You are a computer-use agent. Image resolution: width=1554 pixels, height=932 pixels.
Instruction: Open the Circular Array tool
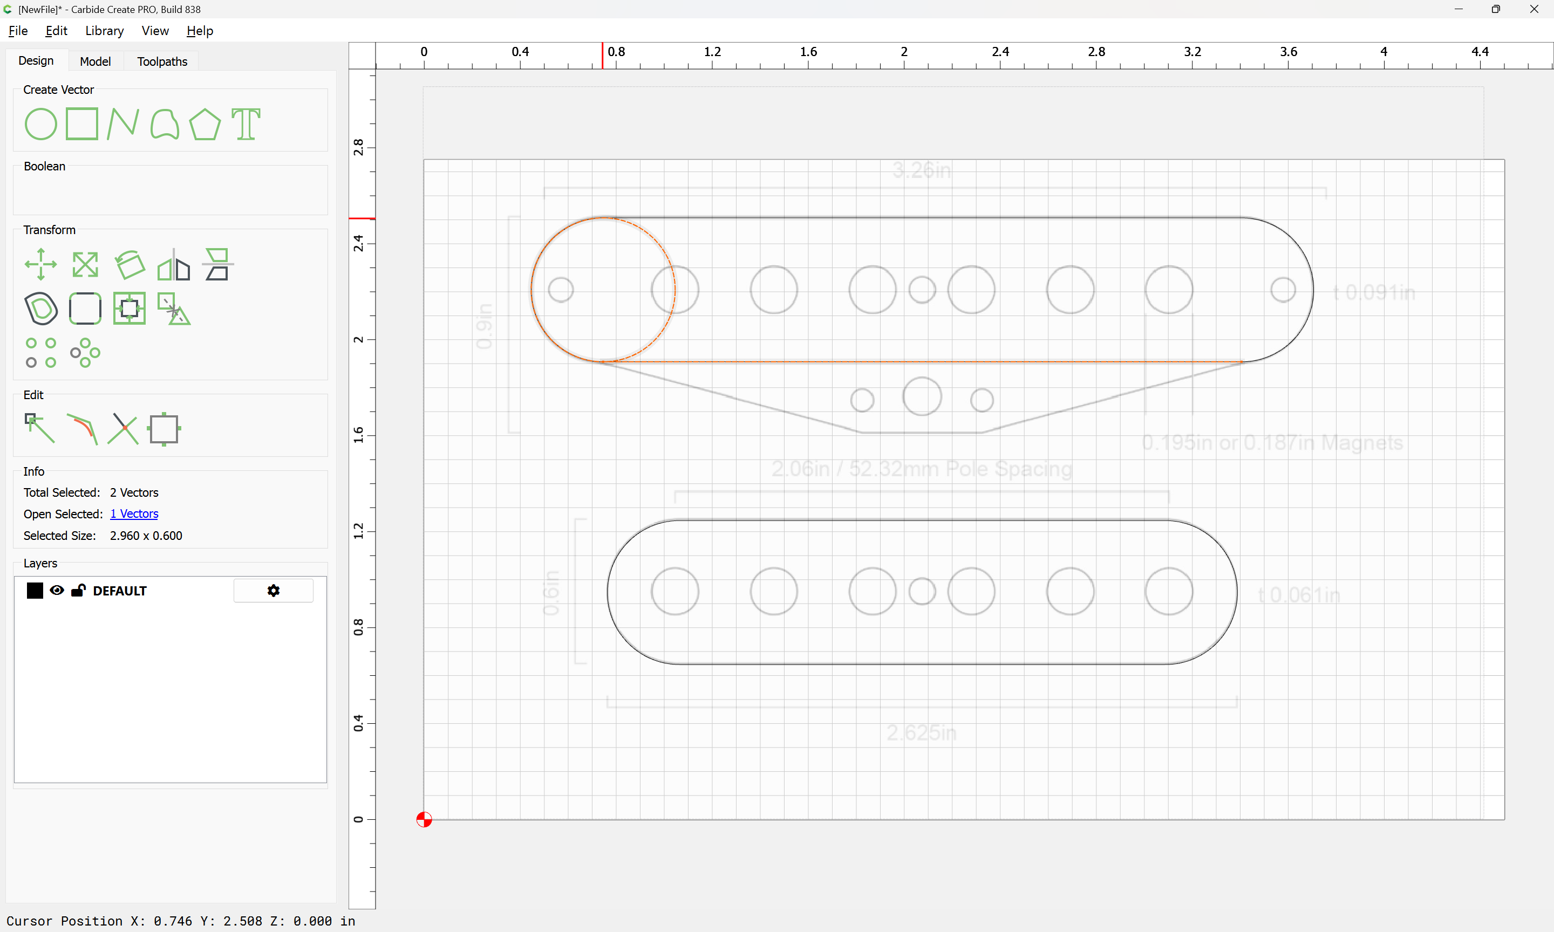pos(85,353)
